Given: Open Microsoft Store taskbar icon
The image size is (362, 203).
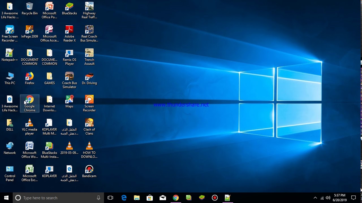Looking at the screenshot, I should coord(150,198).
